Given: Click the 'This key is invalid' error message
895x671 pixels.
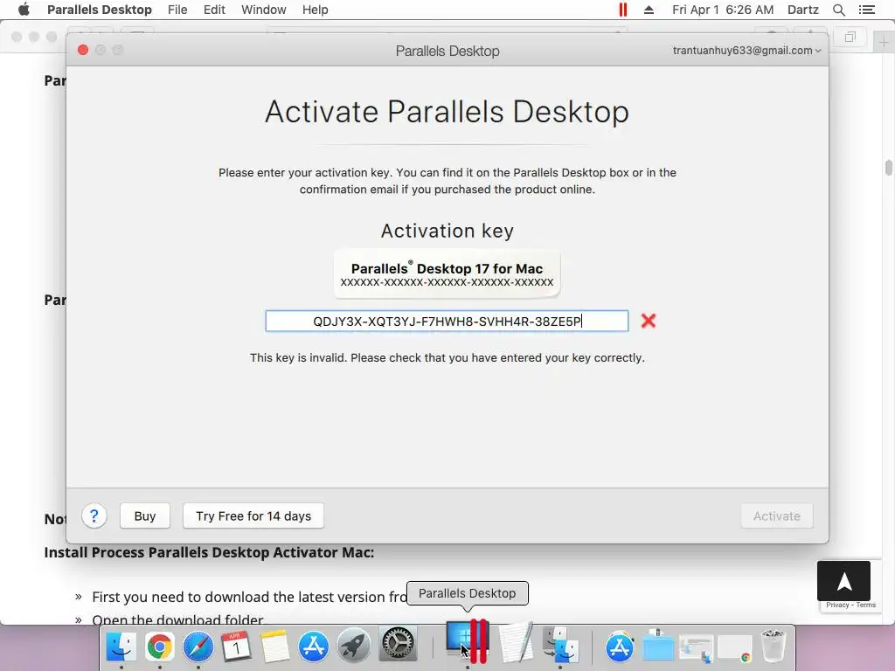Looking at the screenshot, I should click(447, 357).
